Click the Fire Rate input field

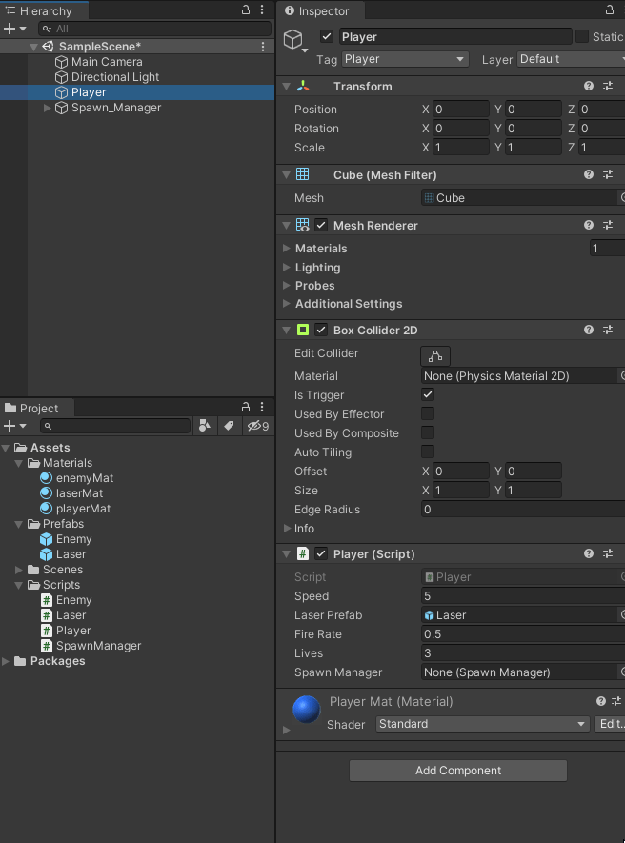coord(523,633)
